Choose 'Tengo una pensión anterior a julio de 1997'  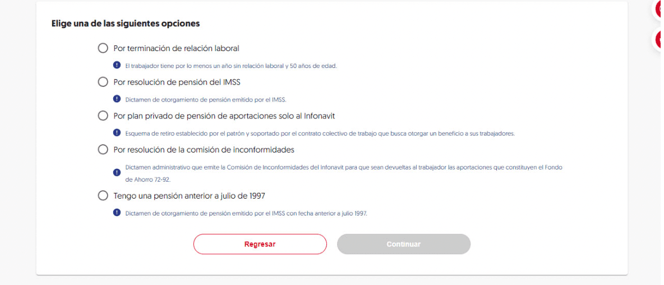[103, 196]
